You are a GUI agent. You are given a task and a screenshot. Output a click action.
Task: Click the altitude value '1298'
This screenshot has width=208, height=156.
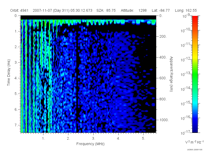click(x=142, y=10)
